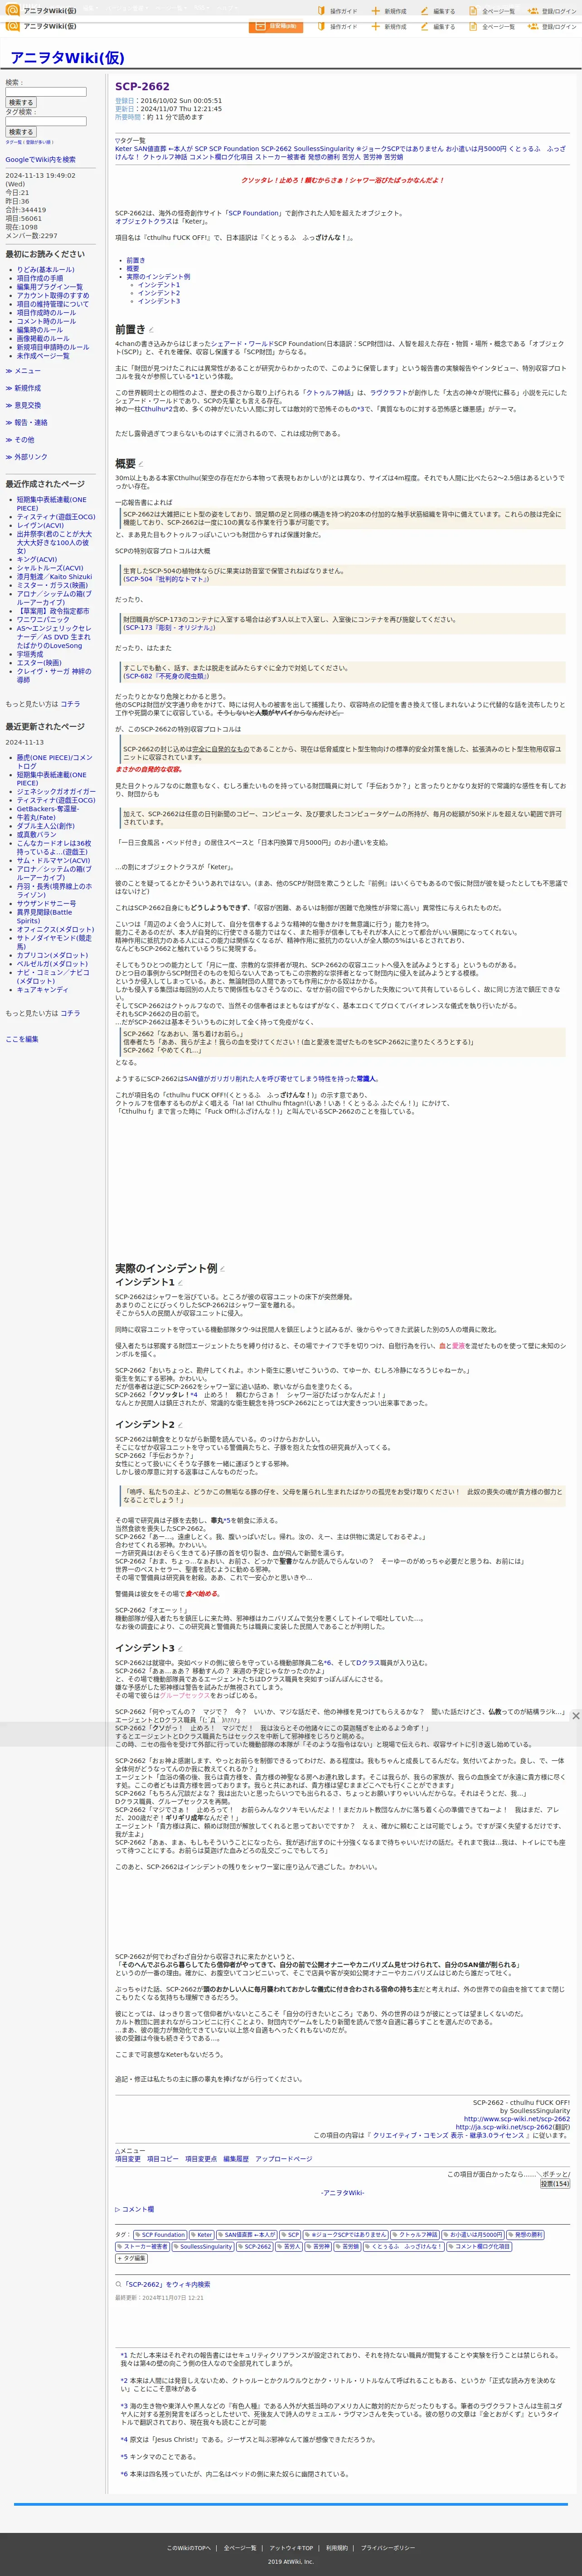The height and width of the screenshot is (2576, 582).
Task: Open the 利用規約 footer link
Action: tap(337, 2548)
